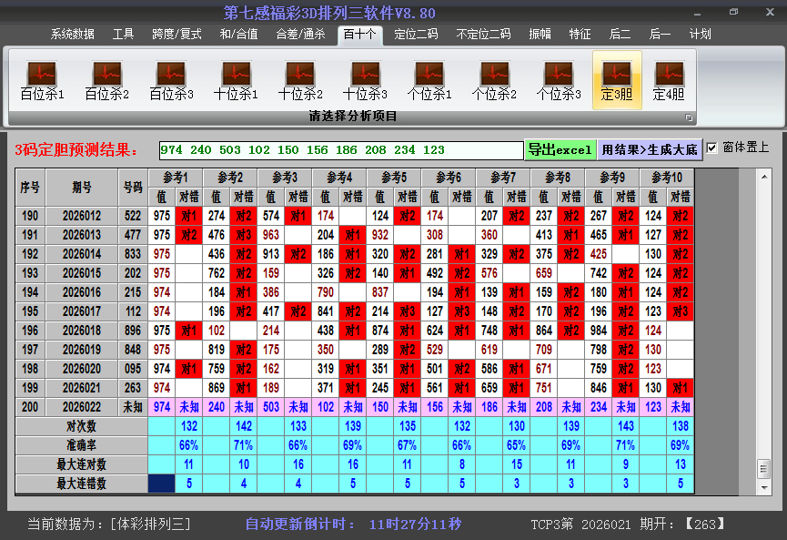Open the 系统数据 menu
Screen dimensions: 787x540
[x=73, y=35]
